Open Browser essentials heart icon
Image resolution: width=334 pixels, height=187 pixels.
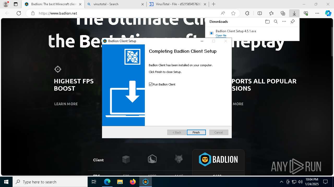point(306,13)
